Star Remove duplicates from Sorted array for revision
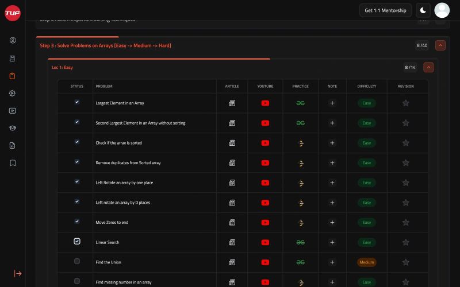The height and width of the screenshot is (287, 460). [405, 163]
